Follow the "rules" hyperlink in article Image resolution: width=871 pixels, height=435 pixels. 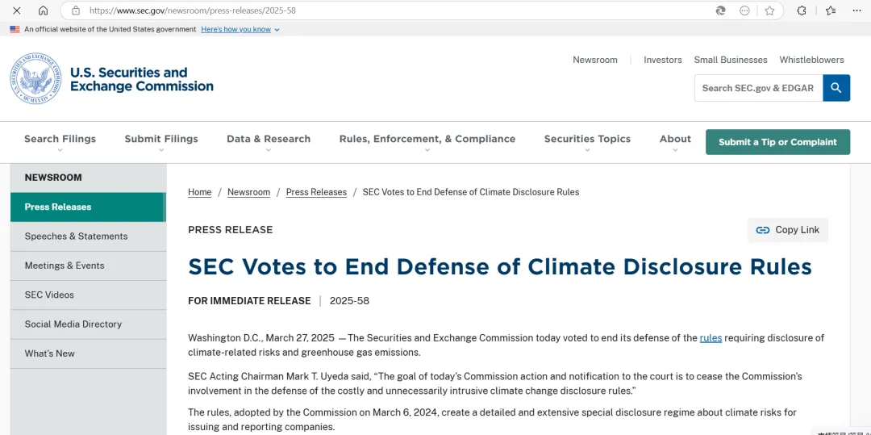coord(711,338)
